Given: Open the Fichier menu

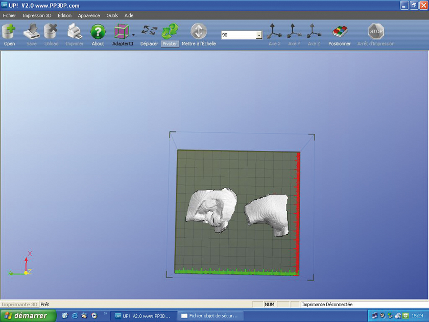Looking at the screenshot, I should [9, 15].
